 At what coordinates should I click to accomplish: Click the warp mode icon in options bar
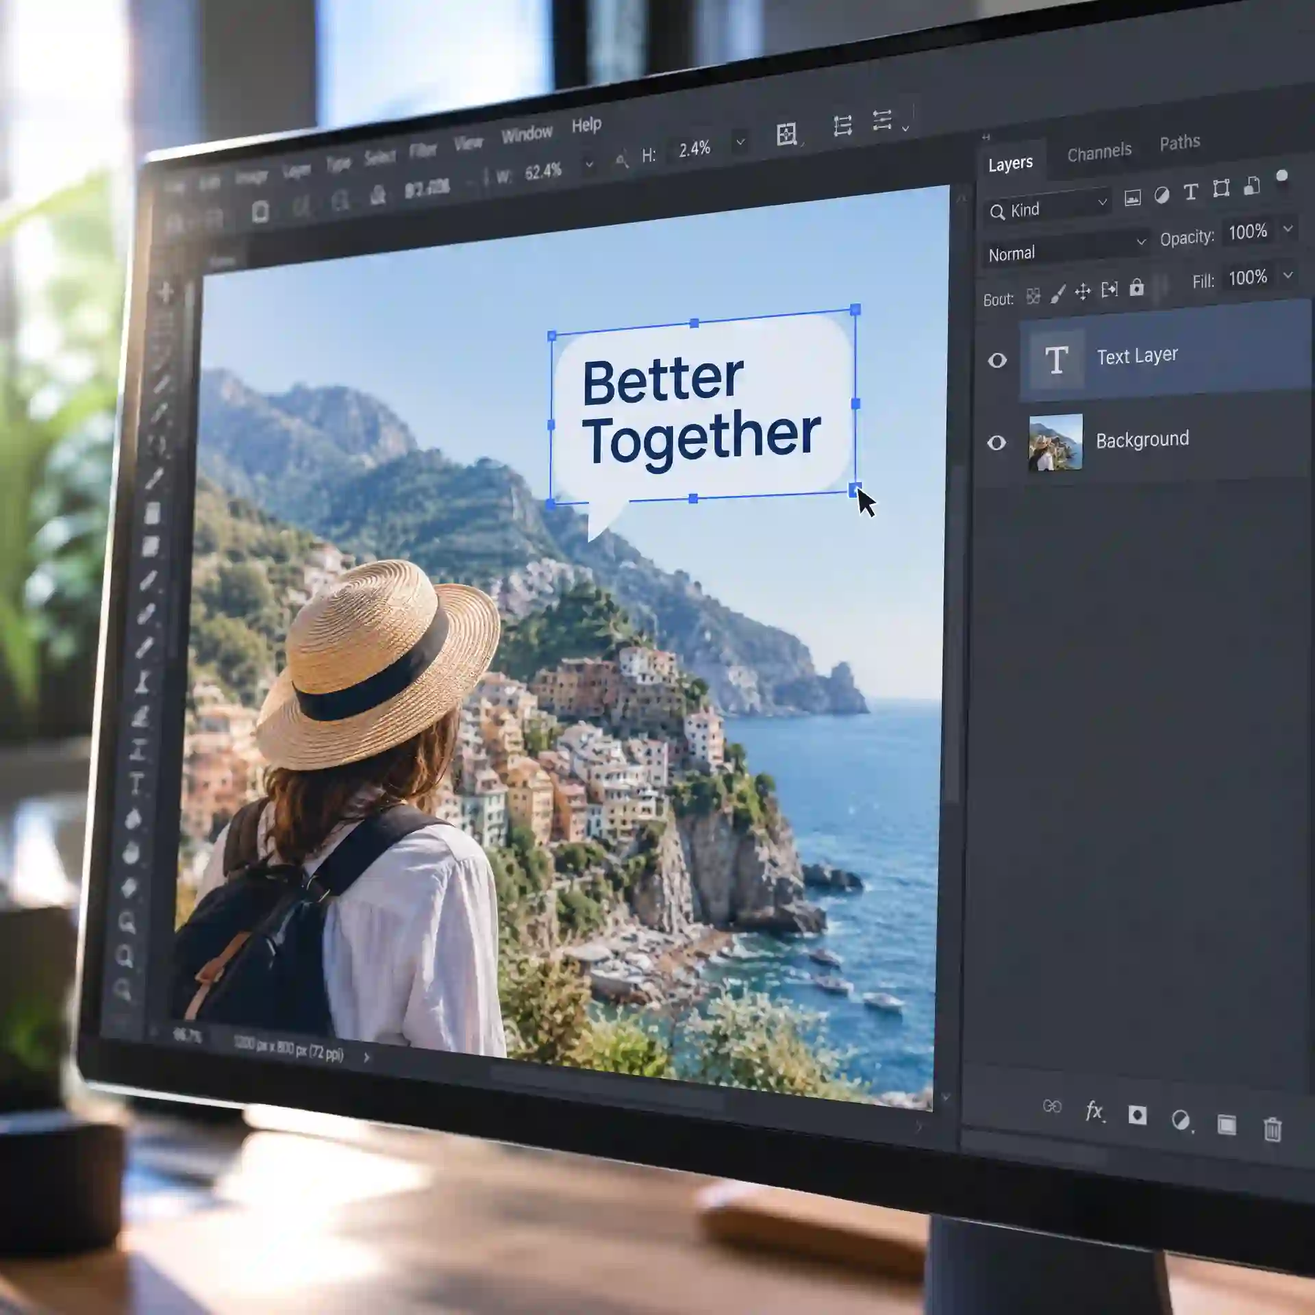pos(787,134)
